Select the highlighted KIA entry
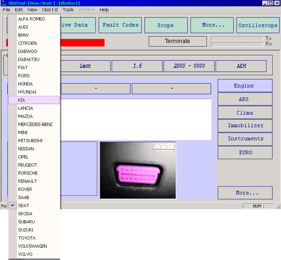The image size is (281, 260). pyautogui.click(x=34, y=100)
